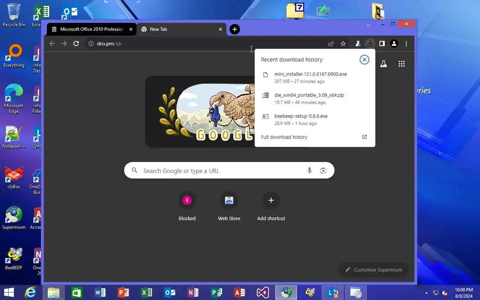Open Supermium desktop shortcut
Image resolution: width=480 pixels, height=300 pixels.
pos(14,218)
